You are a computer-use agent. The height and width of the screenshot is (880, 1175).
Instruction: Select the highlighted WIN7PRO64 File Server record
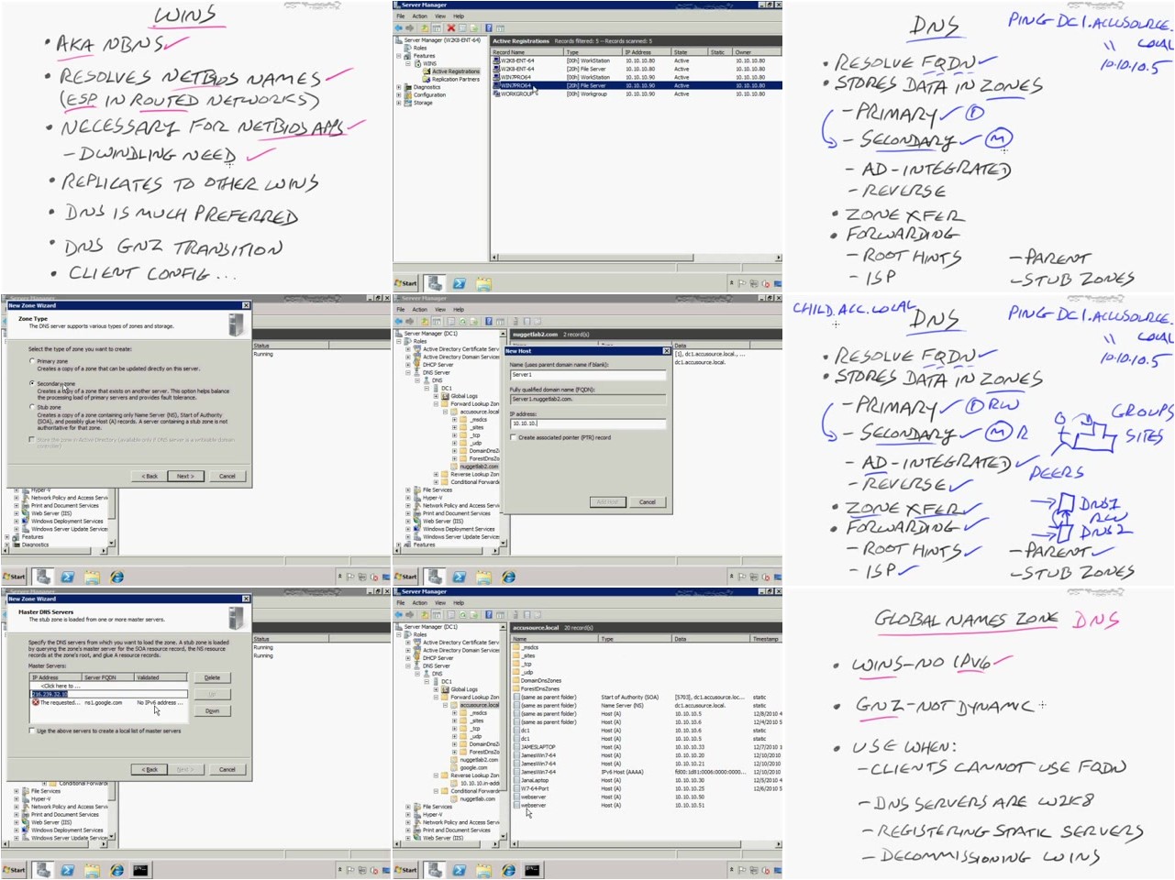tap(637, 85)
